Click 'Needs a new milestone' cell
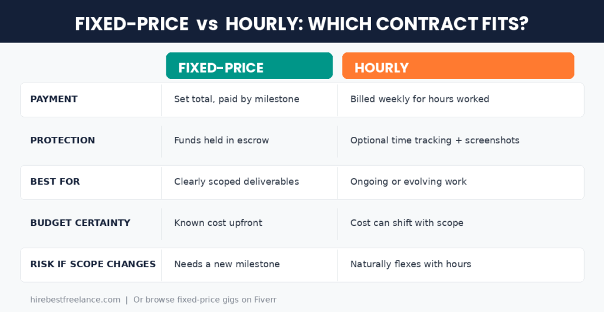This screenshot has width=604, height=312. tap(227, 264)
